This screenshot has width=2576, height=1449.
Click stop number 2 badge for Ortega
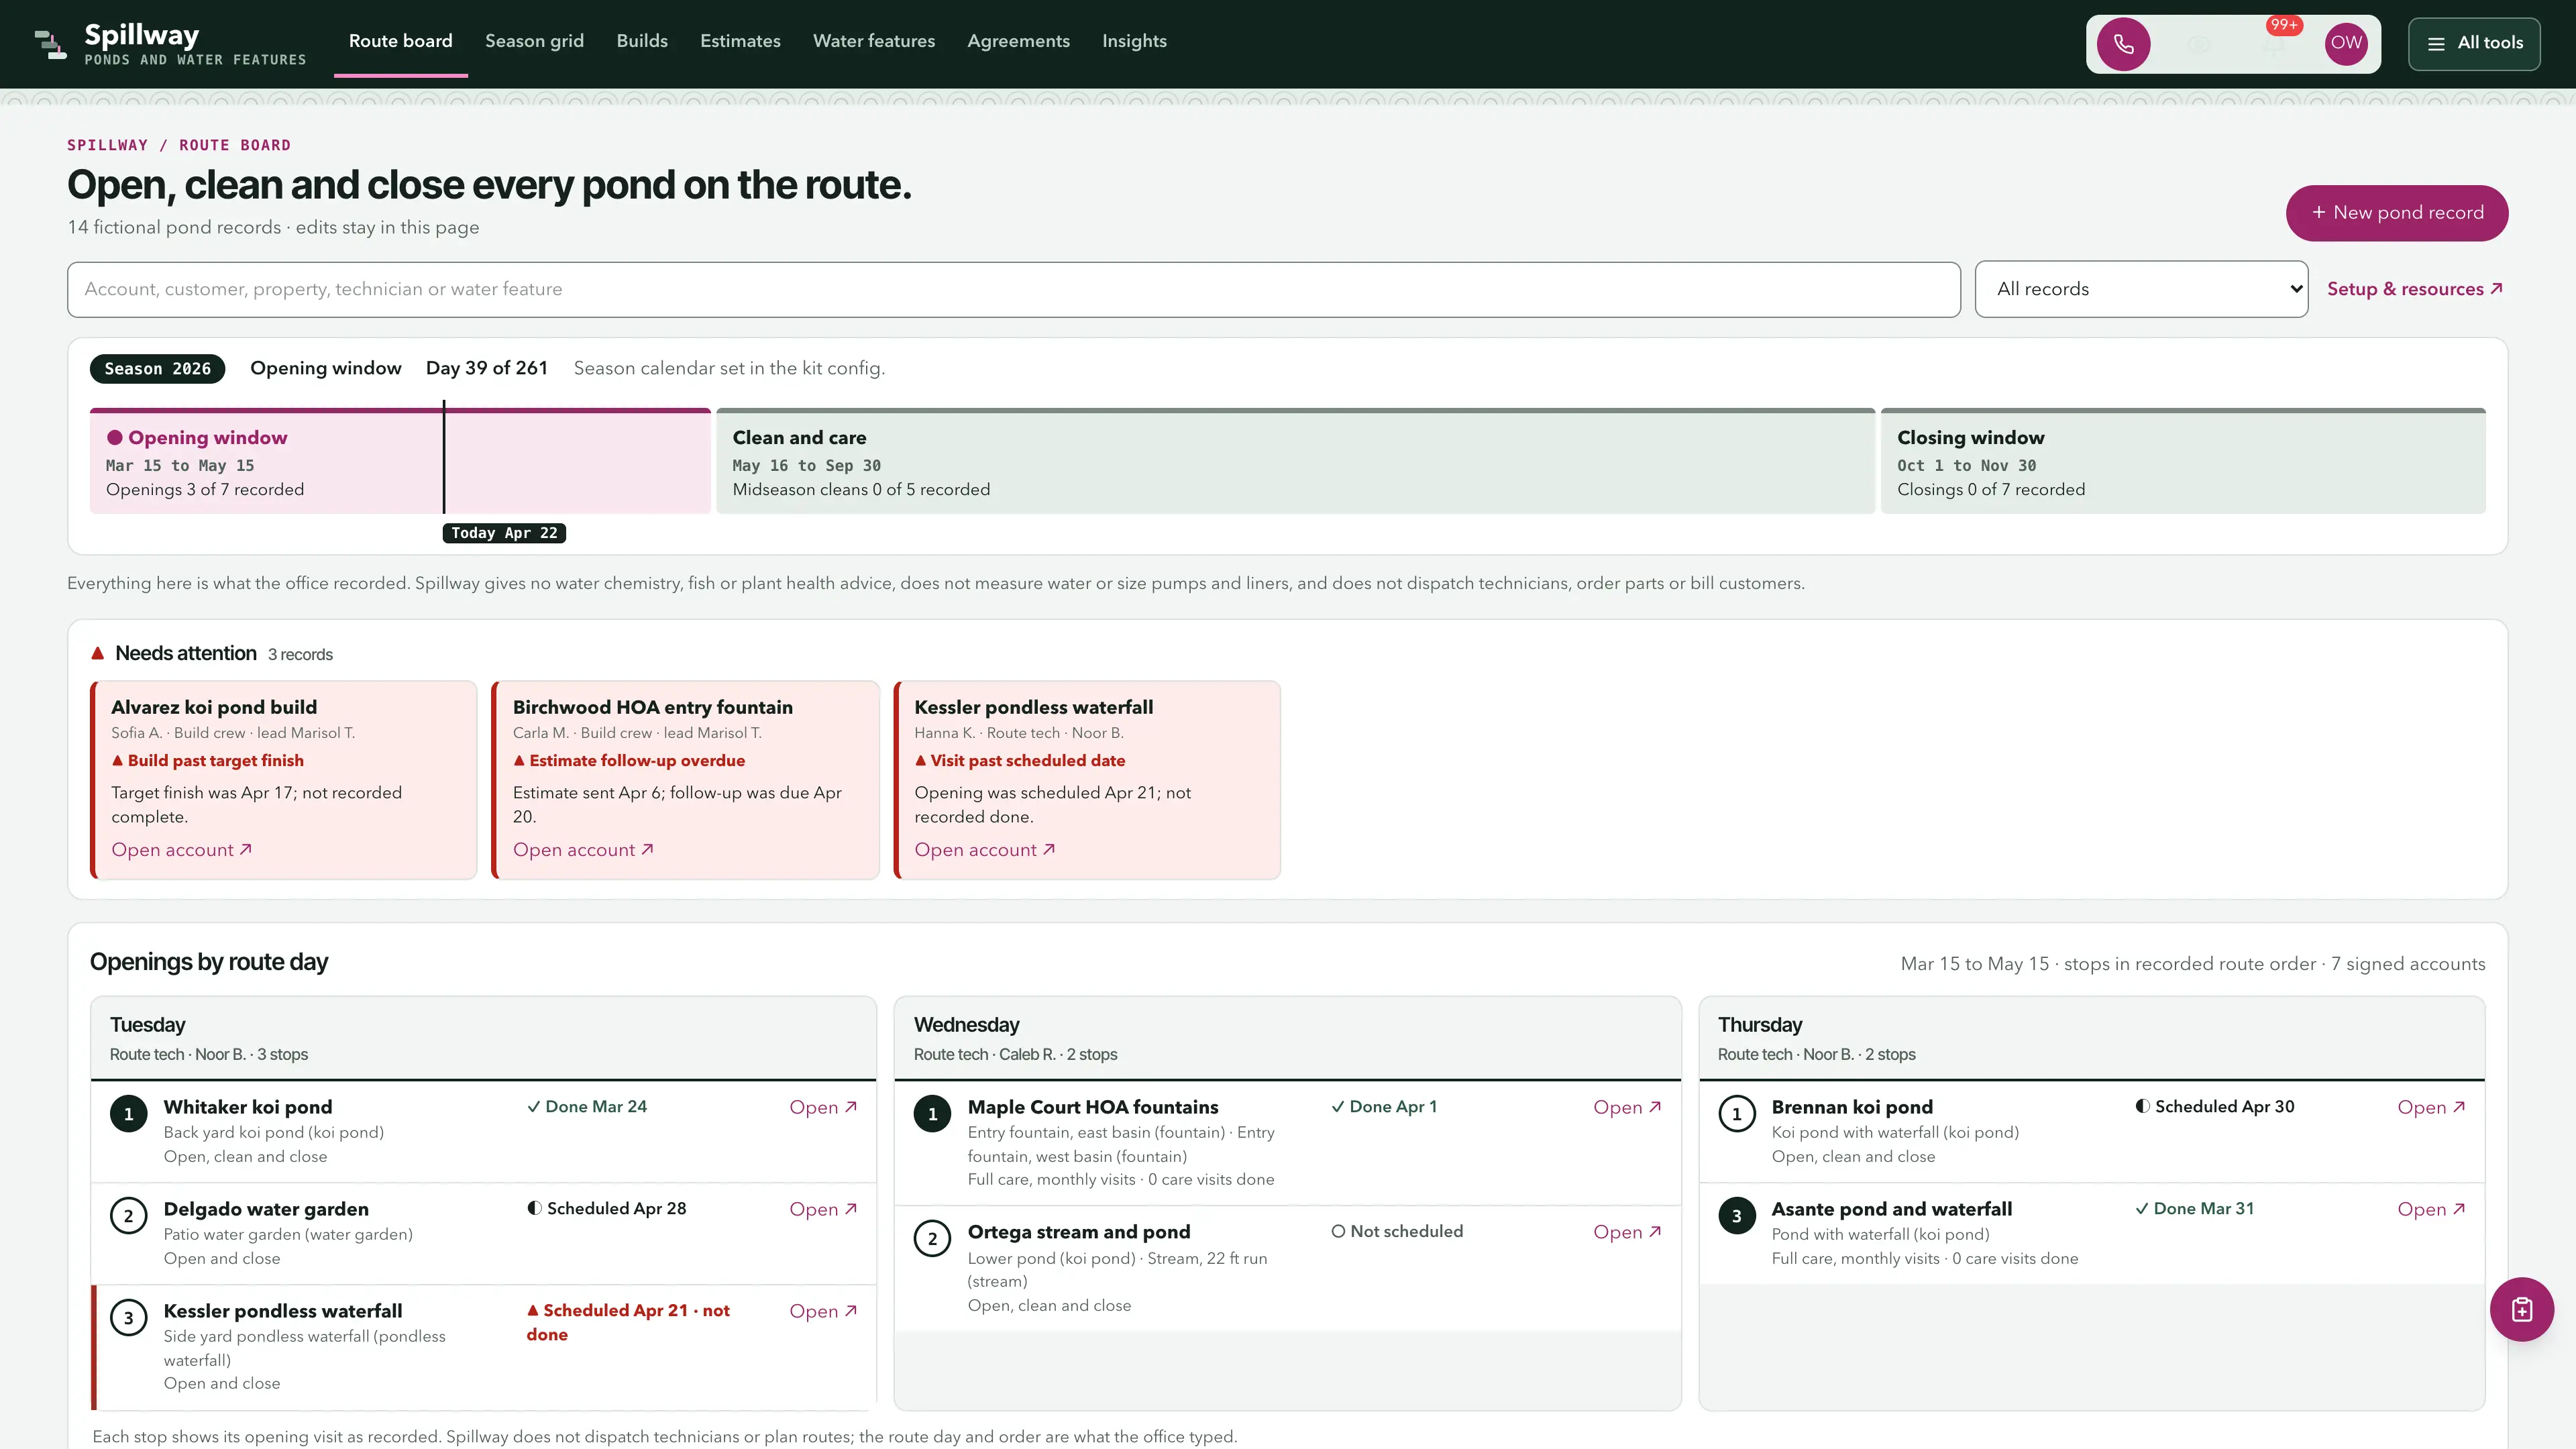coord(932,1240)
